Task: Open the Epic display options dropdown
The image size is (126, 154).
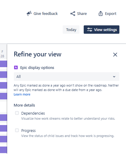Action: 67,77
